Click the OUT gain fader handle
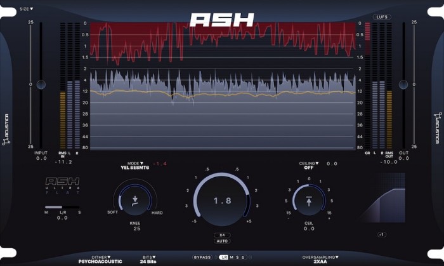444x266 pixels. pyautogui.click(x=403, y=84)
